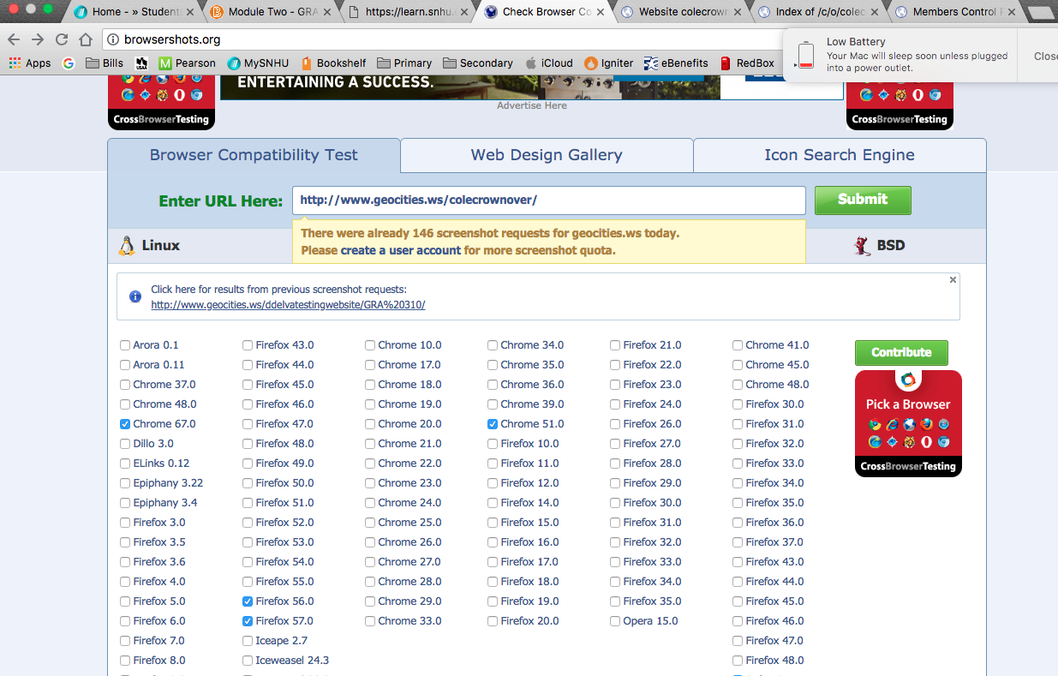The height and width of the screenshot is (676, 1058).
Task: Uncheck the Firefox 57.0 checkbox
Action: tap(248, 621)
